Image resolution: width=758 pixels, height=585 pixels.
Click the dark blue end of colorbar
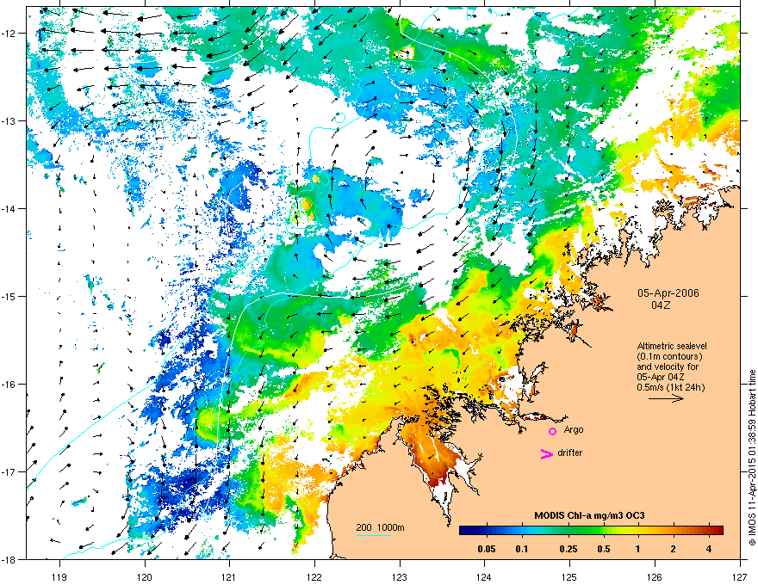463,530
